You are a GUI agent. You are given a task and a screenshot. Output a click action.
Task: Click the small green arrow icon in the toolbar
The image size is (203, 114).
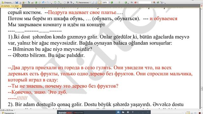119,3
